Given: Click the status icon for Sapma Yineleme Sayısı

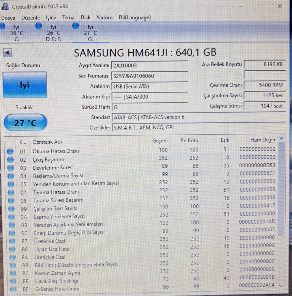Looking at the screenshot, I should (12, 217).
